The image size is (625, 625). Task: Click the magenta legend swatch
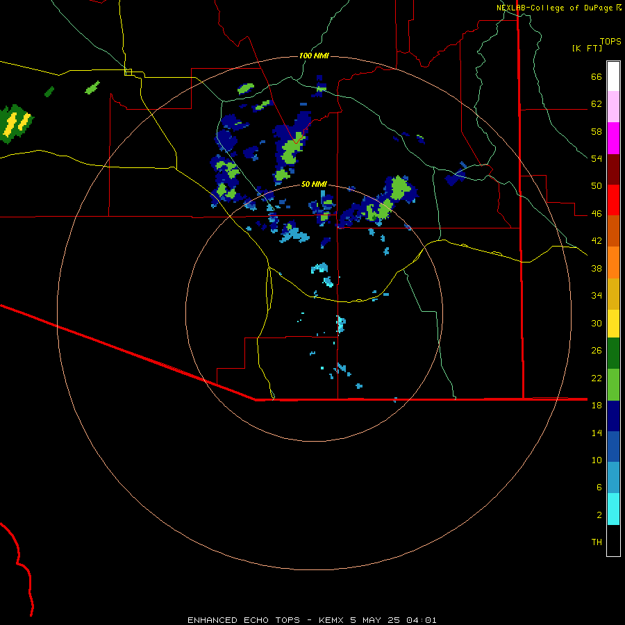(613, 138)
